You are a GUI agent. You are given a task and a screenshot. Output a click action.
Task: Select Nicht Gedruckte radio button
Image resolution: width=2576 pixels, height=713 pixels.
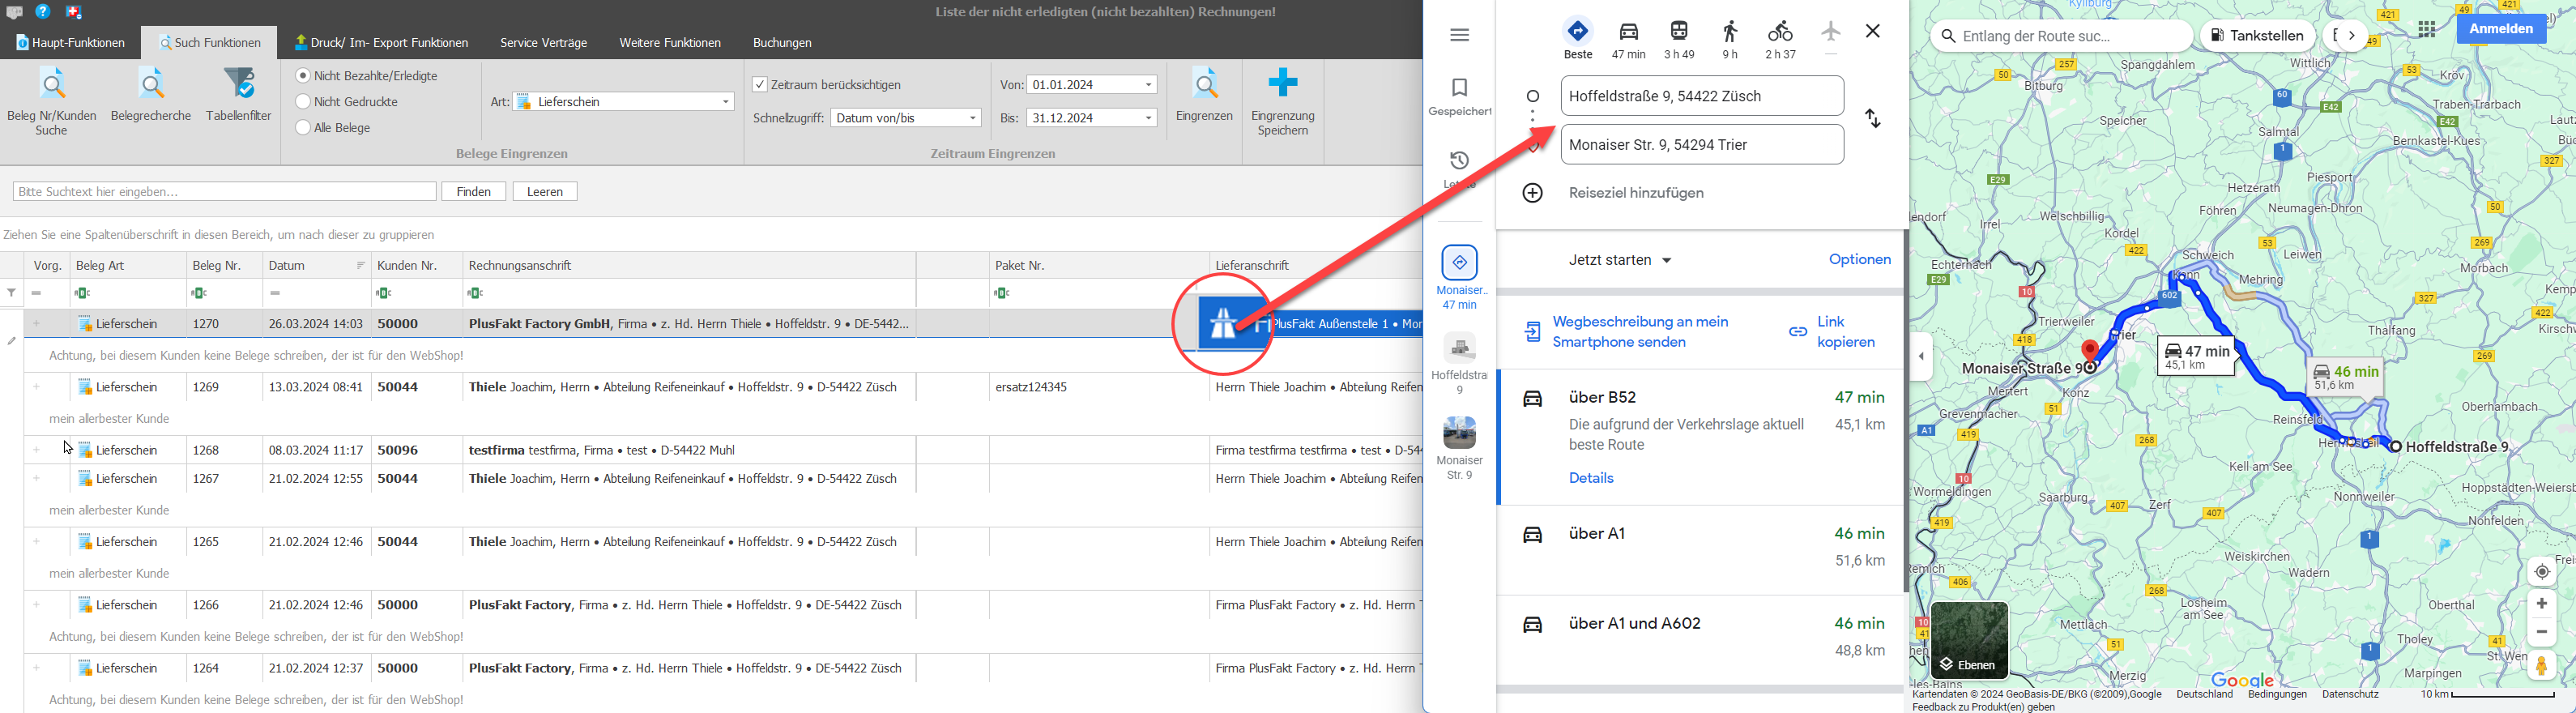(302, 102)
